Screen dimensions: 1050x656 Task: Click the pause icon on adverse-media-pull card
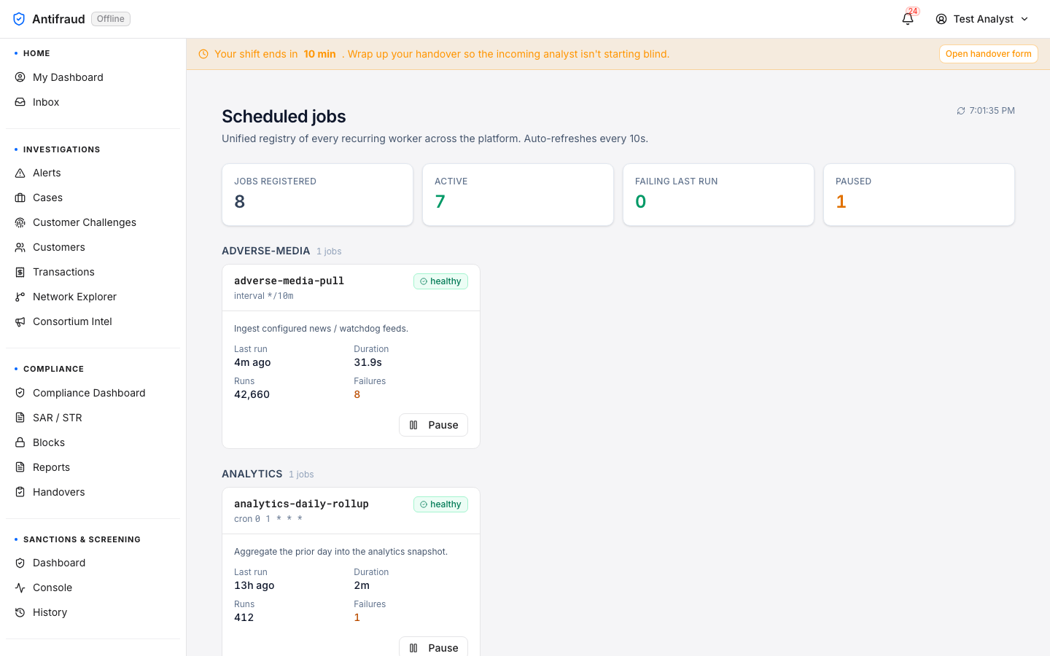(x=413, y=425)
